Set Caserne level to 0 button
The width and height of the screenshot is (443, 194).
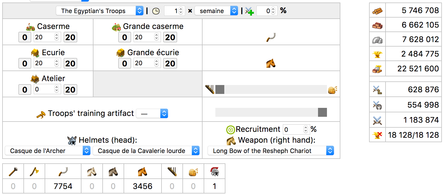(25, 37)
